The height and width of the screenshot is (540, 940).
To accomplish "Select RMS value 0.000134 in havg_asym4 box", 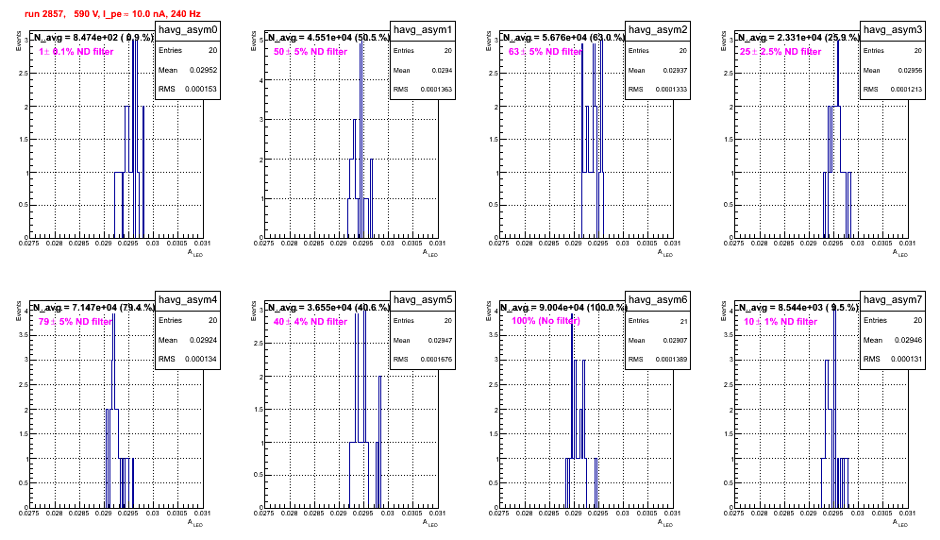I will pyautogui.click(x=201, y=360).
